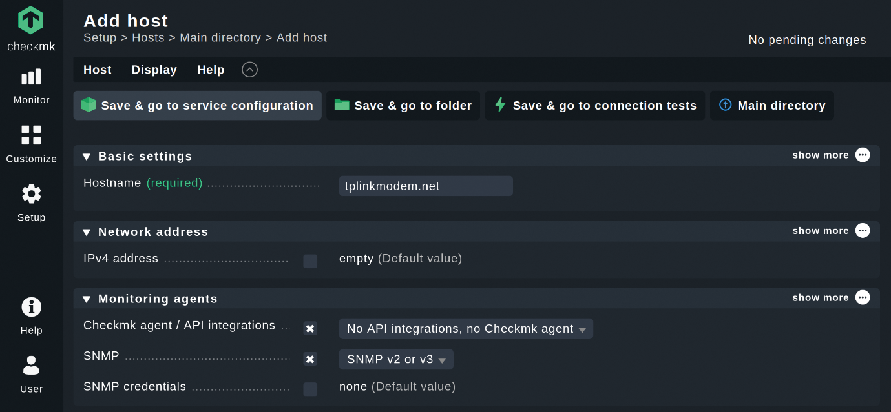The height and width of the screenshot is (412, 891).
Task: Click Setup in the breadcrumb
Action: click(x=100, y=38)
